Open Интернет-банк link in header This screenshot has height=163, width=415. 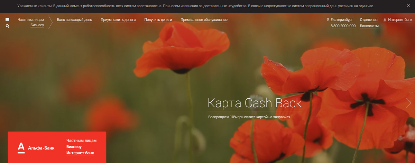point(400,20)
